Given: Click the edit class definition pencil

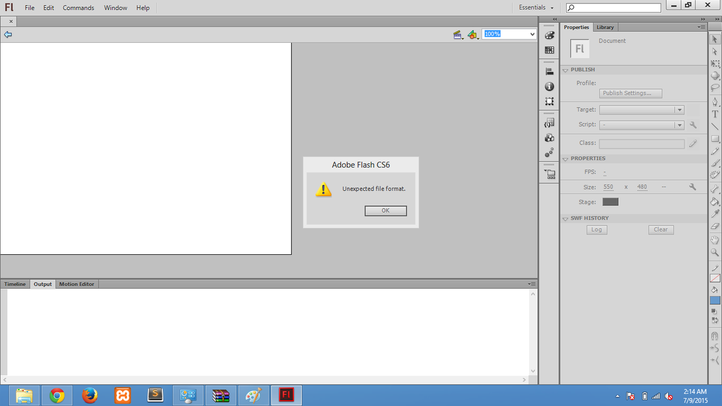Looking at the screenshot, I should 693,144.
